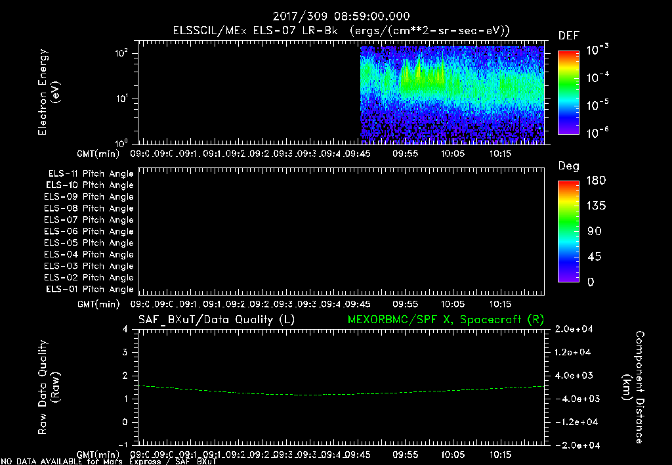Select ELS-09 Pitch Angle row label
This screenshot has width=672, height=465.
point(89,197)
